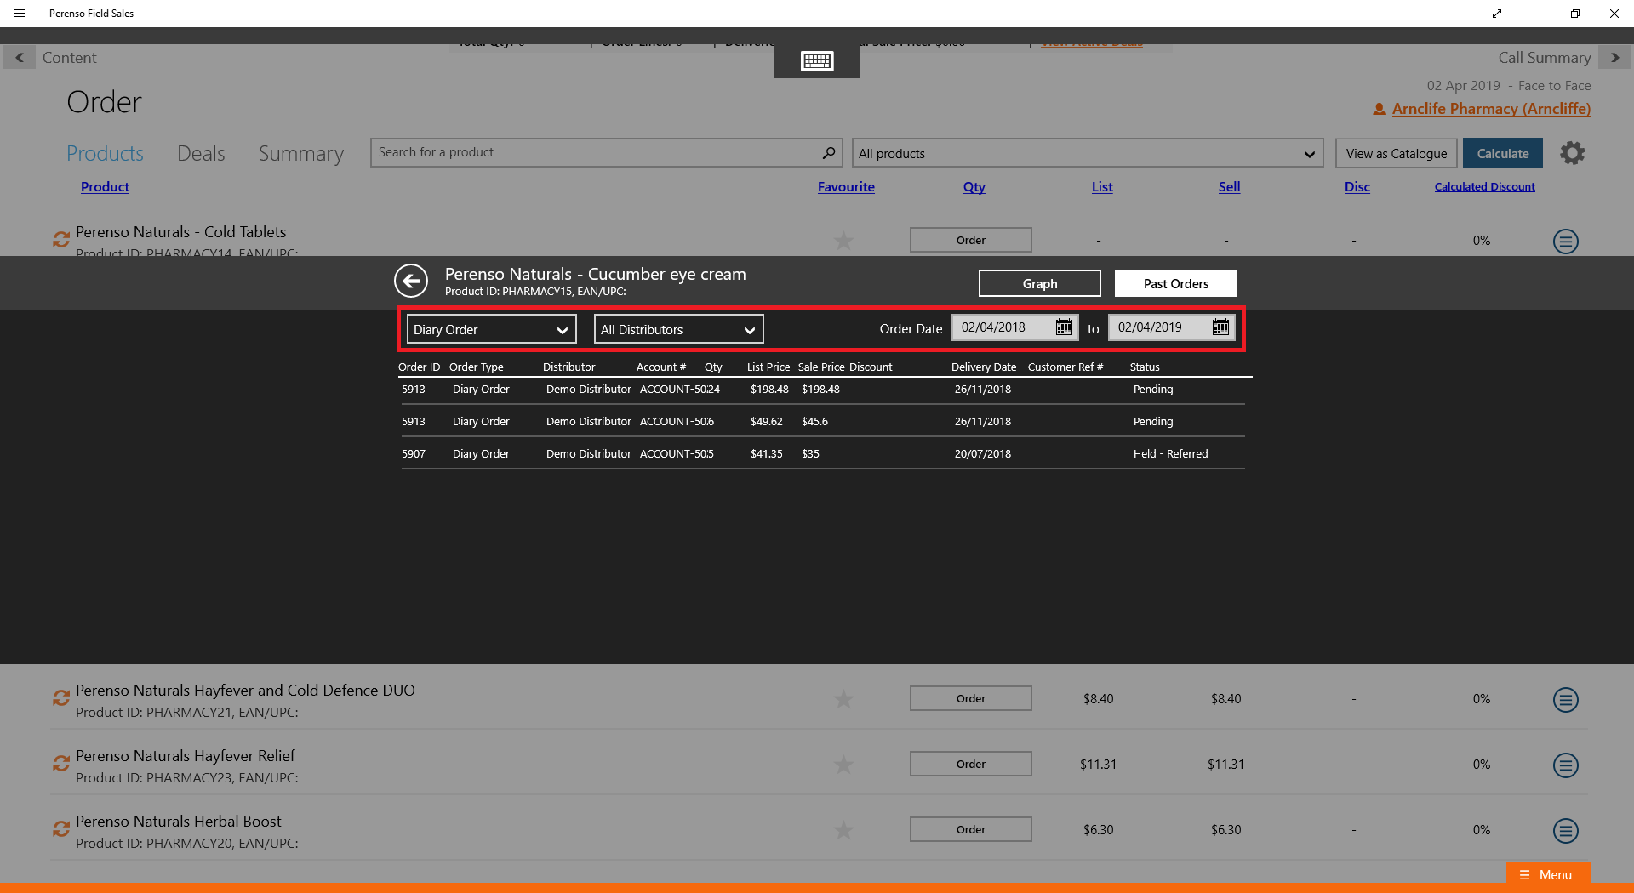
Task: Sort by Favourite column header
Action: click(x=846, y=186)
